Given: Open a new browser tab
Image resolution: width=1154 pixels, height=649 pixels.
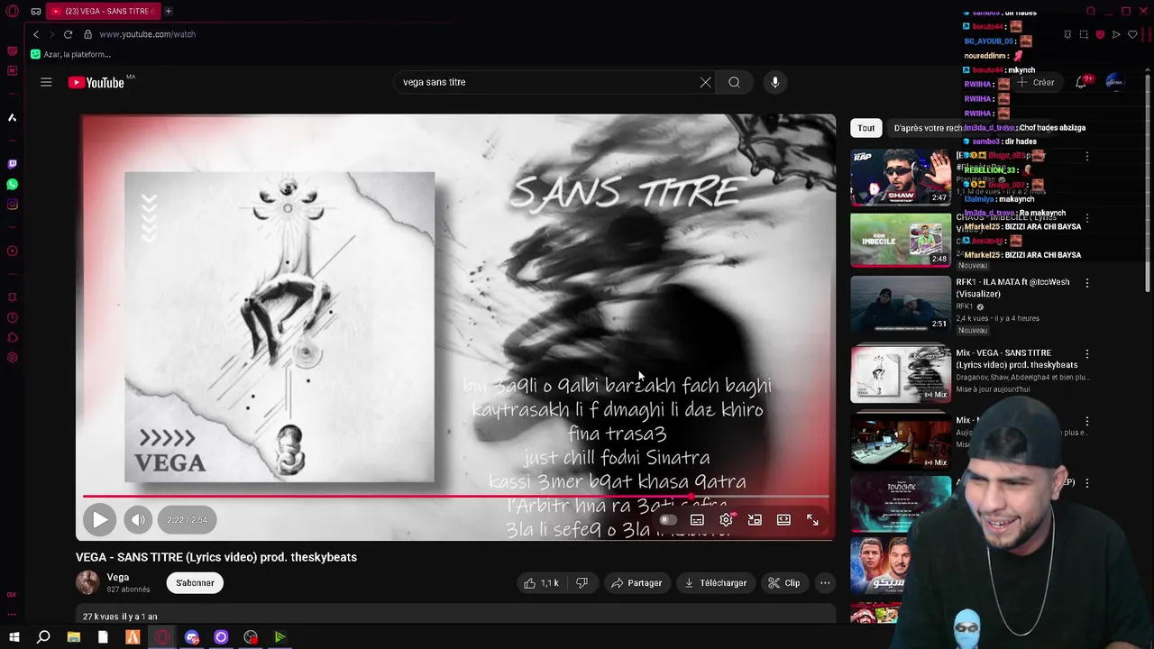Looking at the screenshot, I should click(168, 11).
